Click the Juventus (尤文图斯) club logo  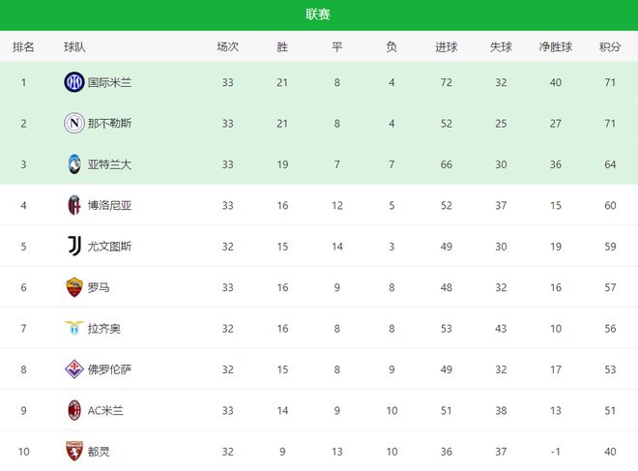[x=73, y=246]
